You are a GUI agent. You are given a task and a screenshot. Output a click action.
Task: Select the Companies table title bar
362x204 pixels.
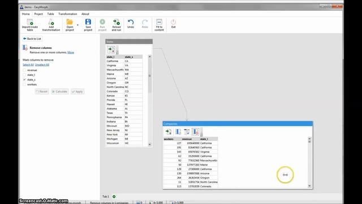(x=238, y=124)
